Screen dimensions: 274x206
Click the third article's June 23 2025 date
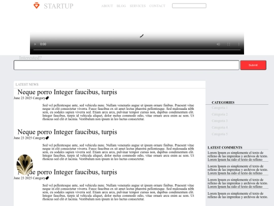point(23,178)
